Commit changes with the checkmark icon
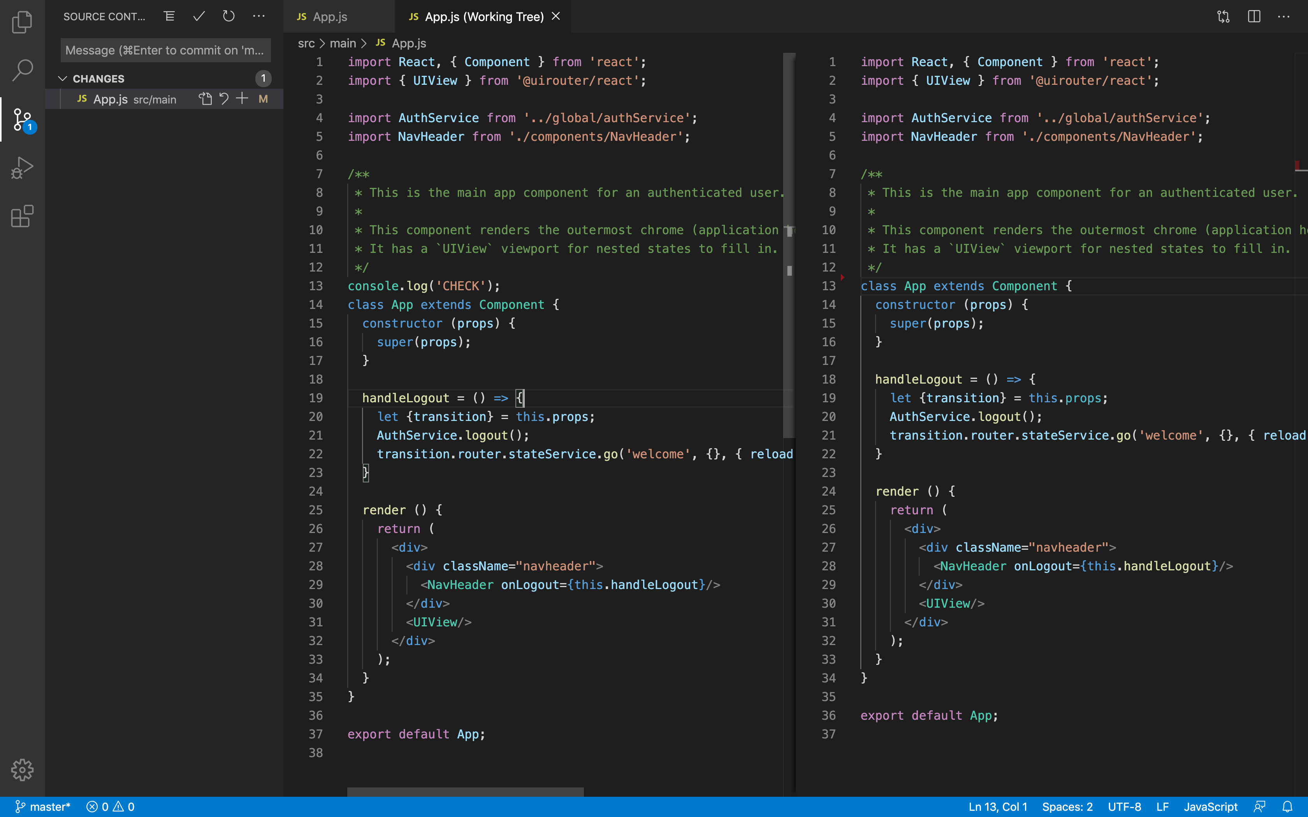This screenshot has height=817, width=1308. [x=199, y=16]
